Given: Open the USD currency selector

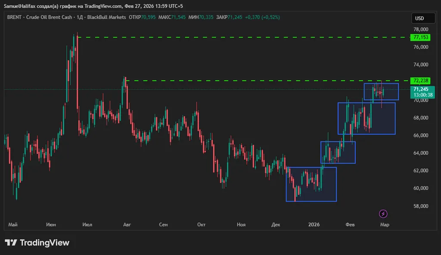Looking at the screenshot, I should click(419, 18).
